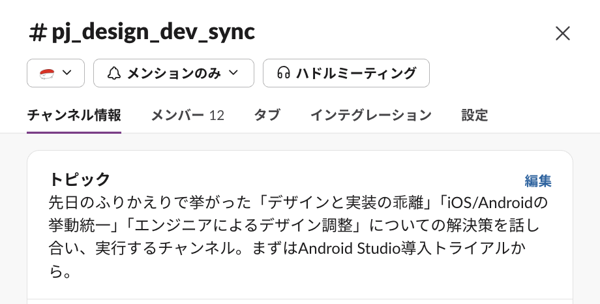Expand the chevron beside the sushi emoji
Screen dimensions: 600x304
tap(67, 72)
